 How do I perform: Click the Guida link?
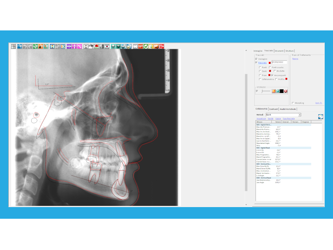coord(270,119)
